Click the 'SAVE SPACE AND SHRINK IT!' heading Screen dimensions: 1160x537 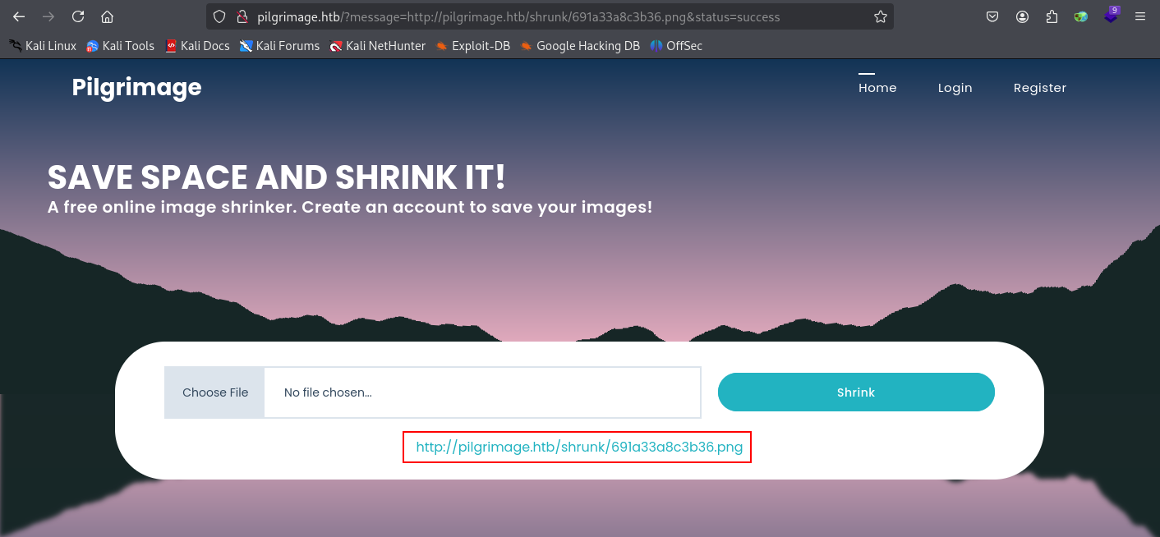276,177
